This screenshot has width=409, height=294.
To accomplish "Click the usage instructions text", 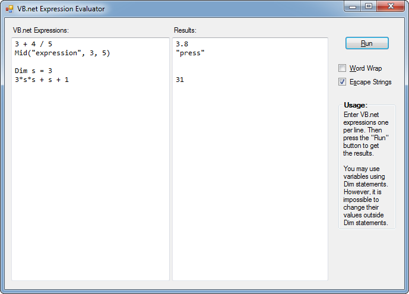I will coord(366,169).
